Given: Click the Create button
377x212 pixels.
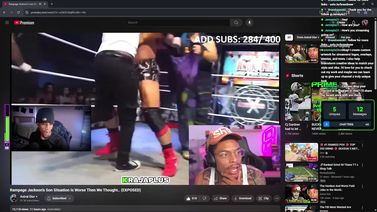Looking at the screenshot, I should click(338, 23).
